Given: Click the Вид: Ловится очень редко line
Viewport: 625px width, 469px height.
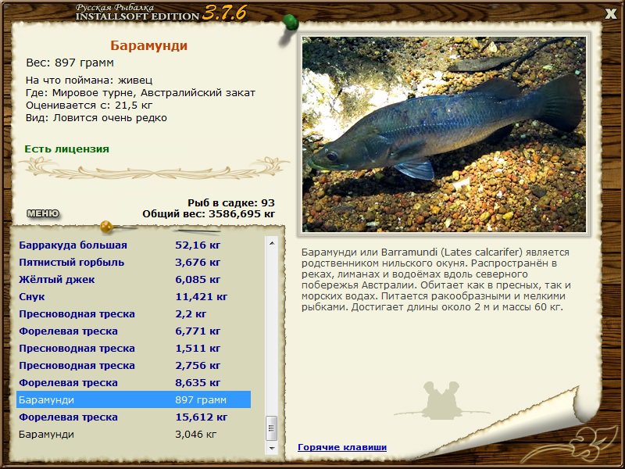Looking at the screenshot, I should tap(96, 118).
